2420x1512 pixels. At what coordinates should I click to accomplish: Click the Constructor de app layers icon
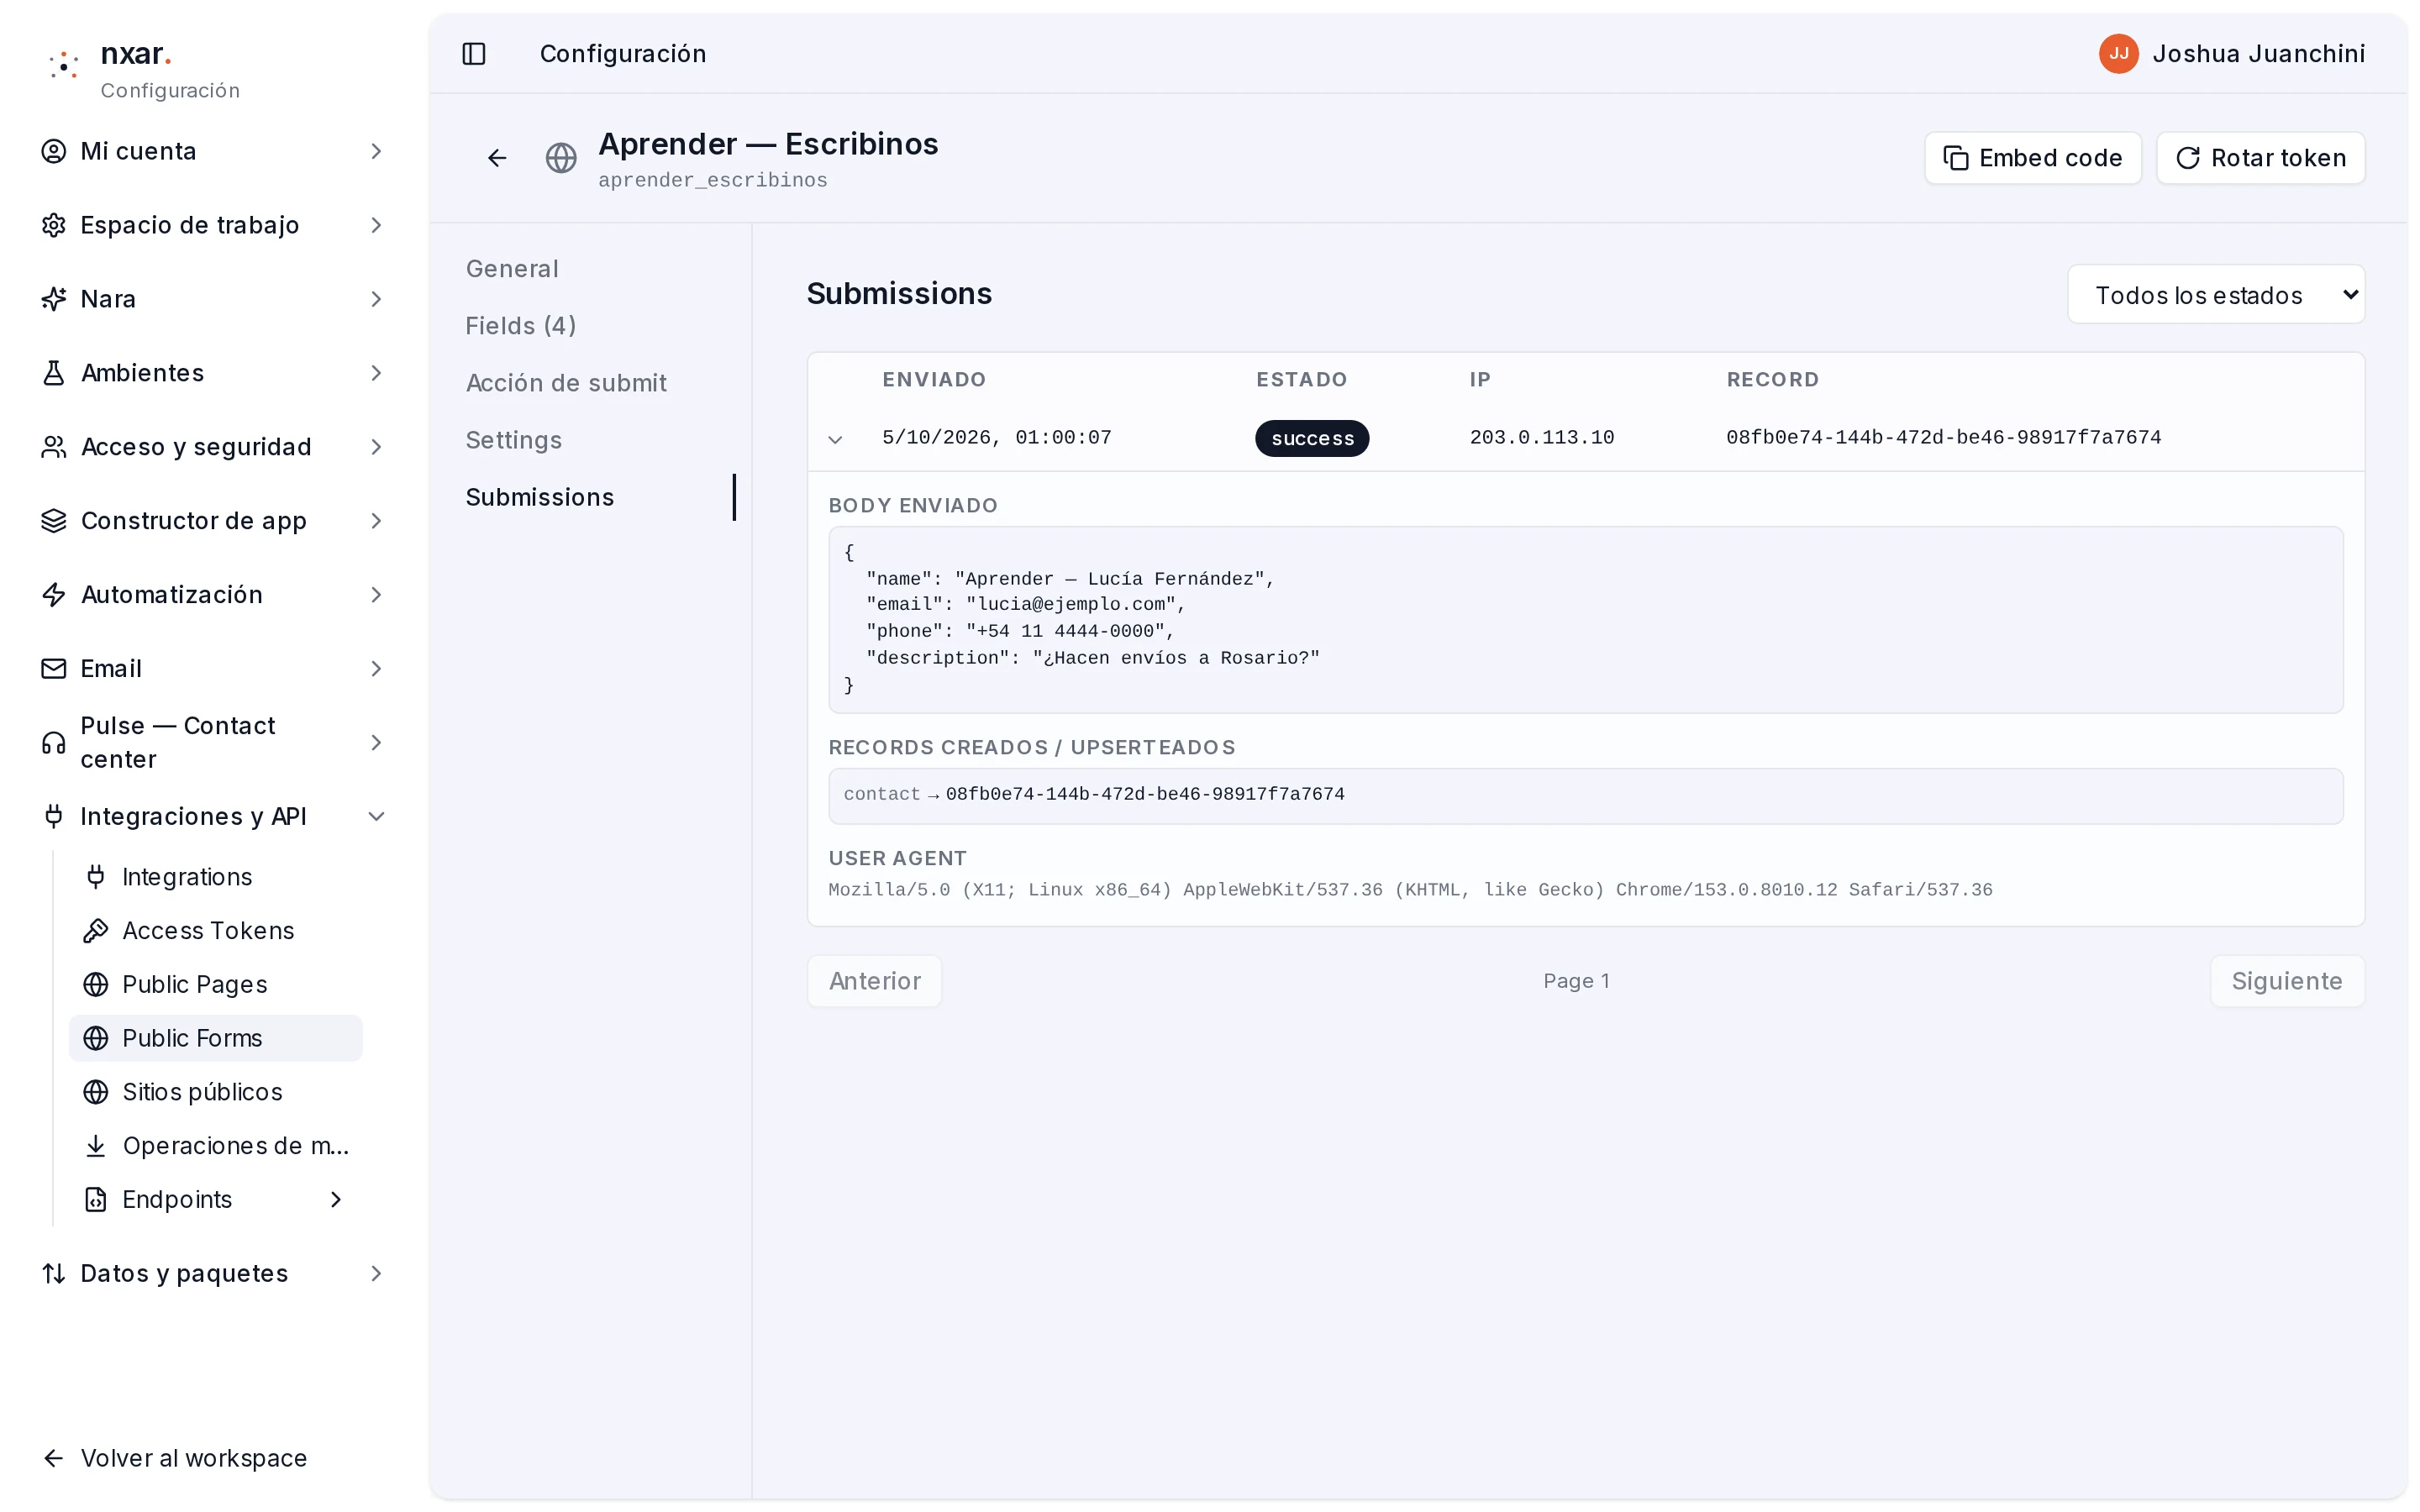click(54, 521)
